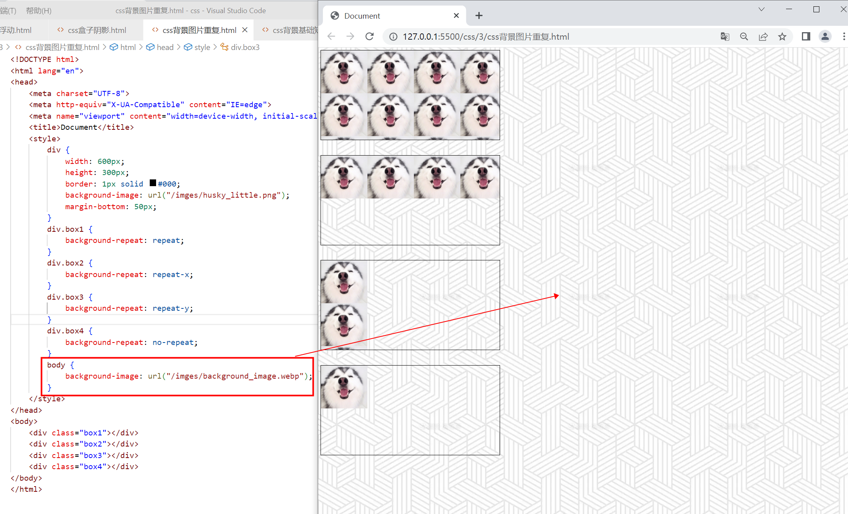
Task: Open Chrome profile avatar menu
Action: (825, 37)
